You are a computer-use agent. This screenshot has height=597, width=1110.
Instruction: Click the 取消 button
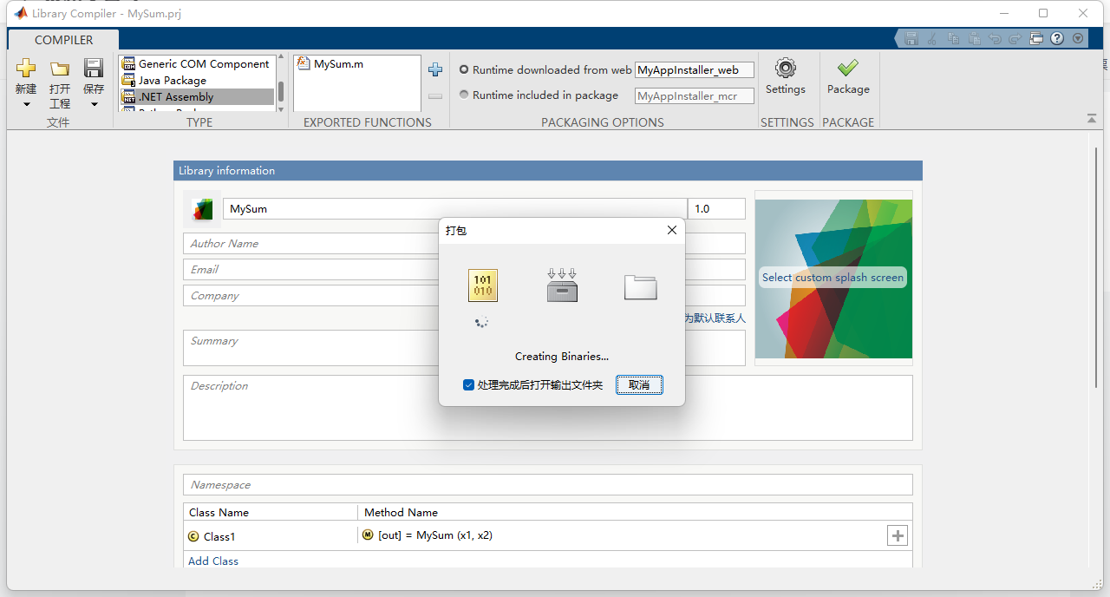639,384
